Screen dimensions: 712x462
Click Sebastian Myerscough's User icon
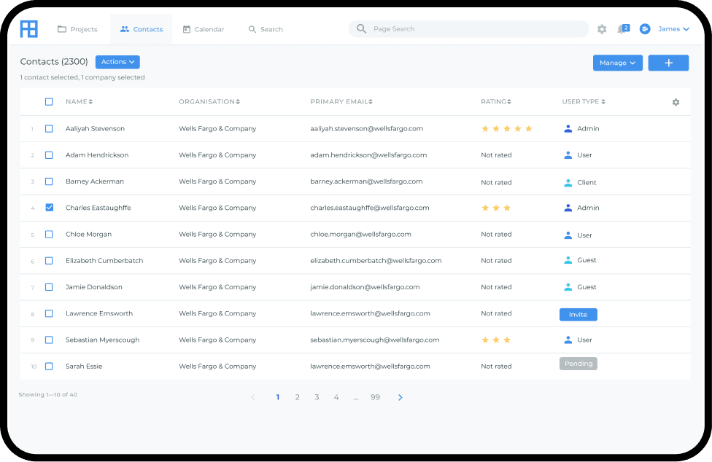click(x=568, y=340)
